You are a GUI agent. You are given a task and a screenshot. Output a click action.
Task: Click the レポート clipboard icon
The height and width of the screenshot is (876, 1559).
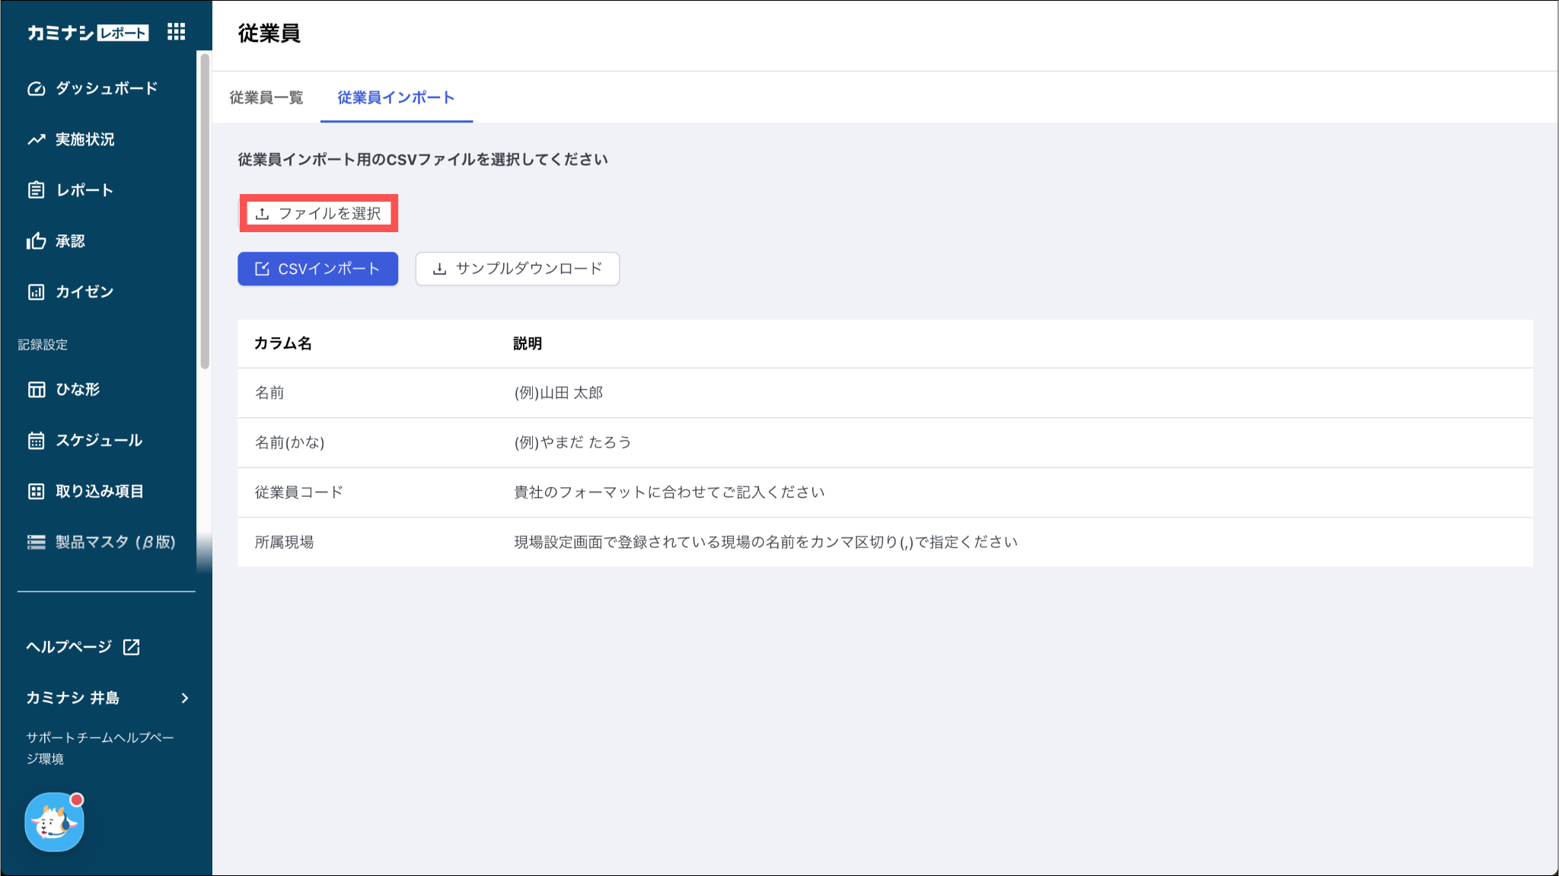(36, 190)
